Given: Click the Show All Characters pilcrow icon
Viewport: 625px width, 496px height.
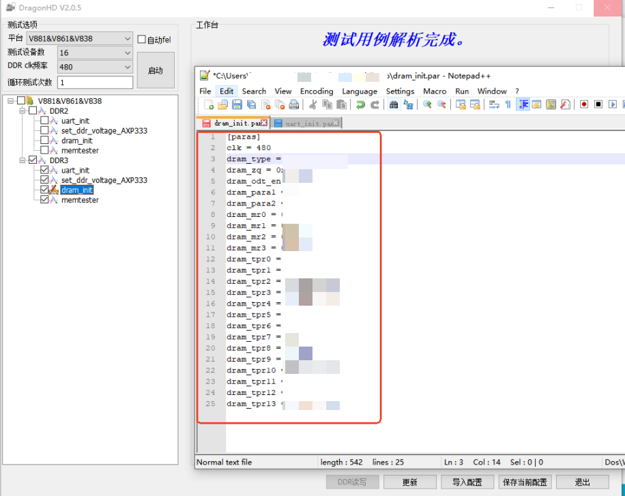Looking at the screenshot, I should pyautogui.click(x=508, y=104).
